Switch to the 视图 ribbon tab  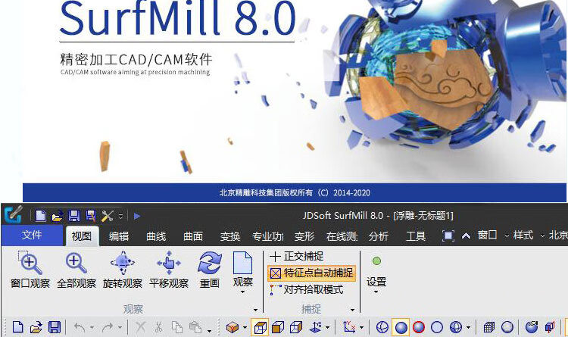tap(82, 236)
